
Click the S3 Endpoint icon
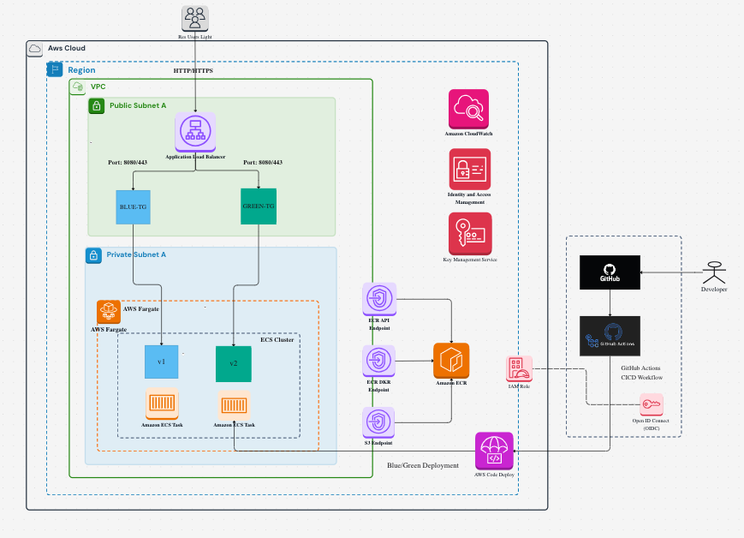pos(378,422)
